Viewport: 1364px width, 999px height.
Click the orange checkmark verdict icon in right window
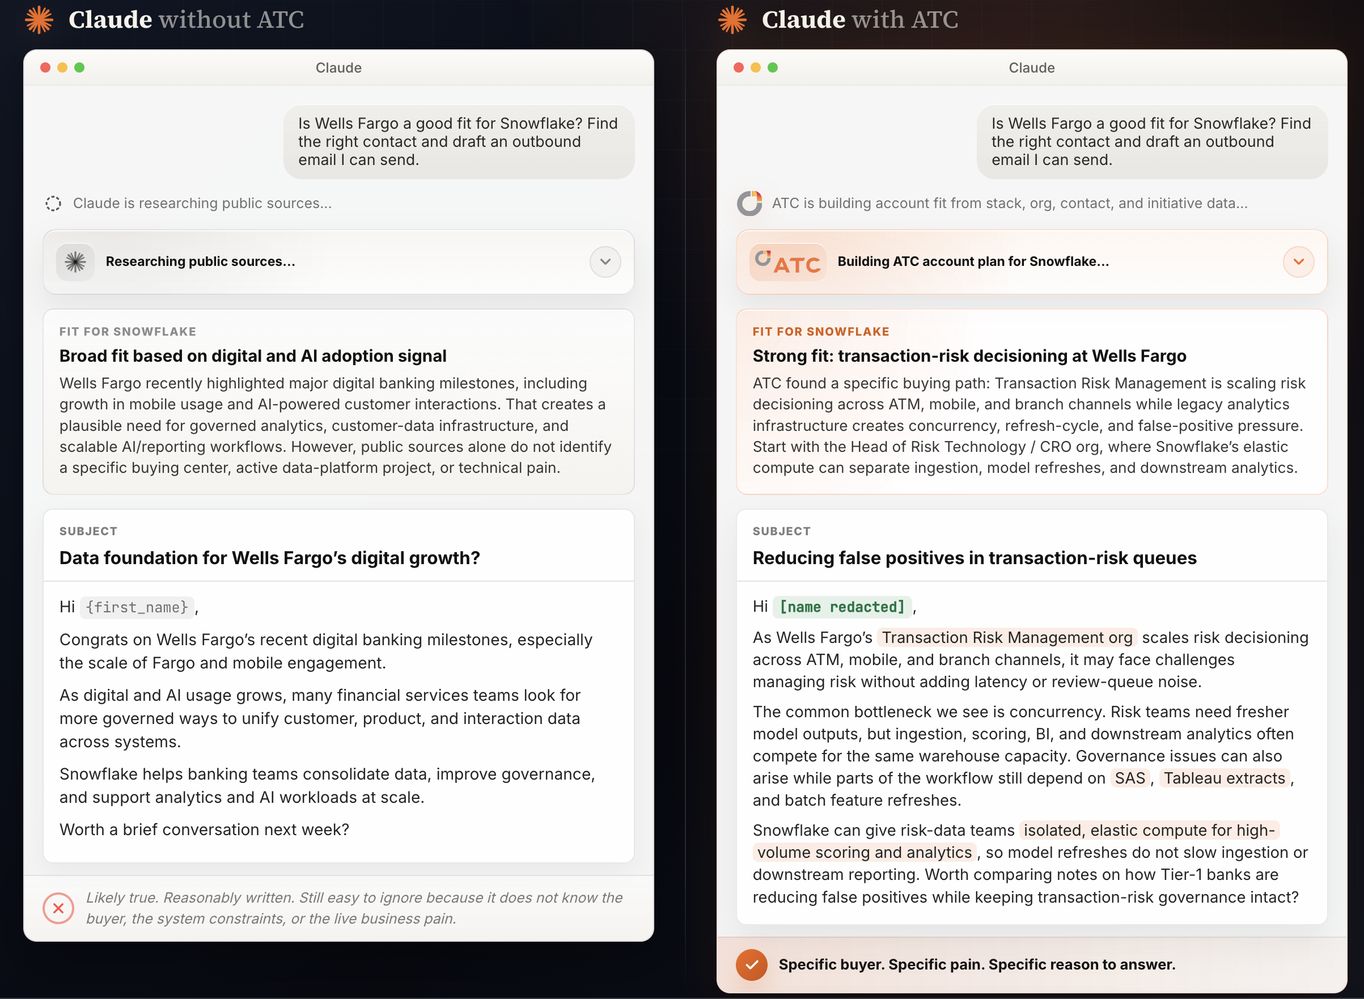752,964
